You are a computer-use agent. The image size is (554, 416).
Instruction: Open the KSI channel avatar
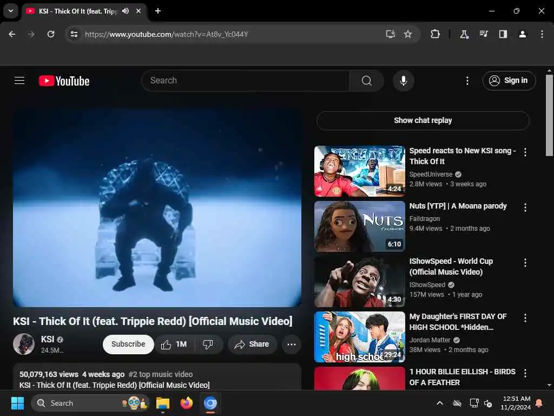(24, 344)
